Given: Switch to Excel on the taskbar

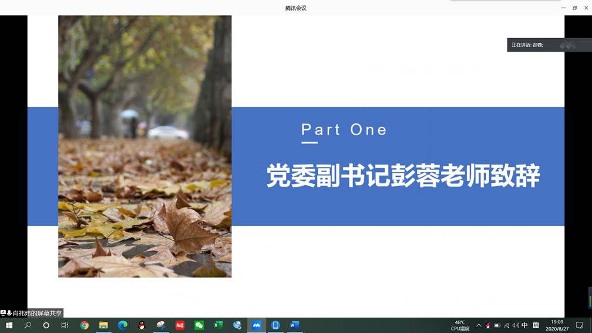Looking at the screenshot, I should [218, 325].
